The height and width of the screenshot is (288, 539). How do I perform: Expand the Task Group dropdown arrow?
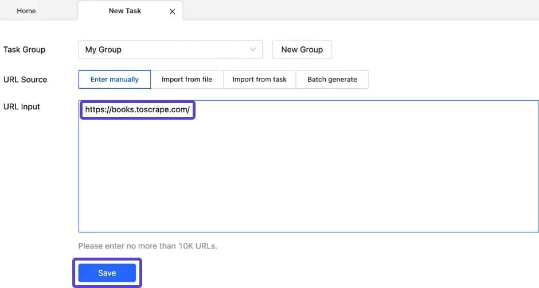click(x=252, y=50)
